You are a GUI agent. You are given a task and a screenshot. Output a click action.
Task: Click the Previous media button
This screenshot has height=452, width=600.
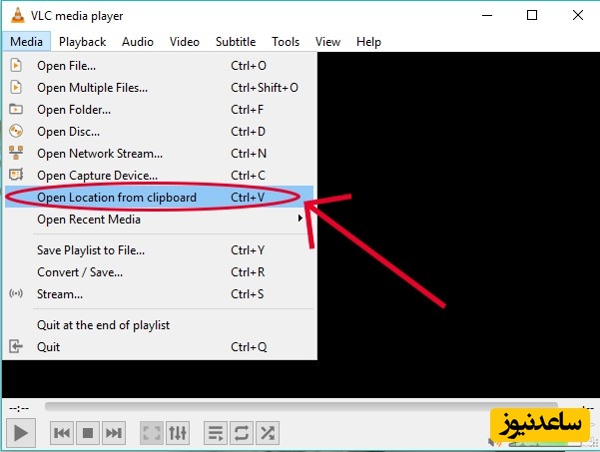[x=62, y=432]
